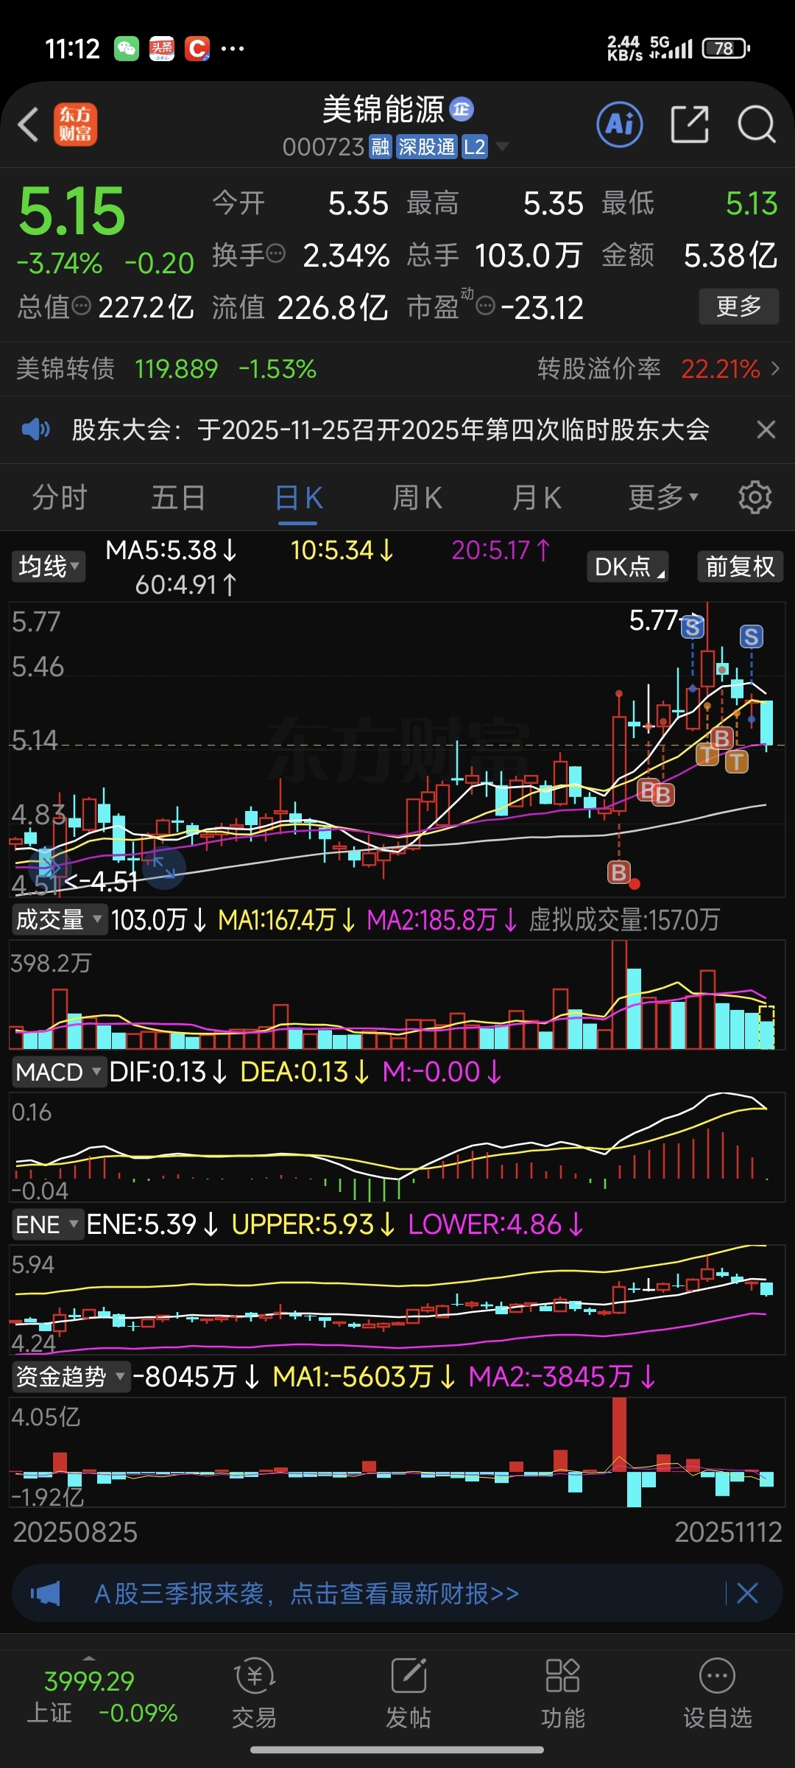Open A股三季报 latest report link

point(306,1593)
